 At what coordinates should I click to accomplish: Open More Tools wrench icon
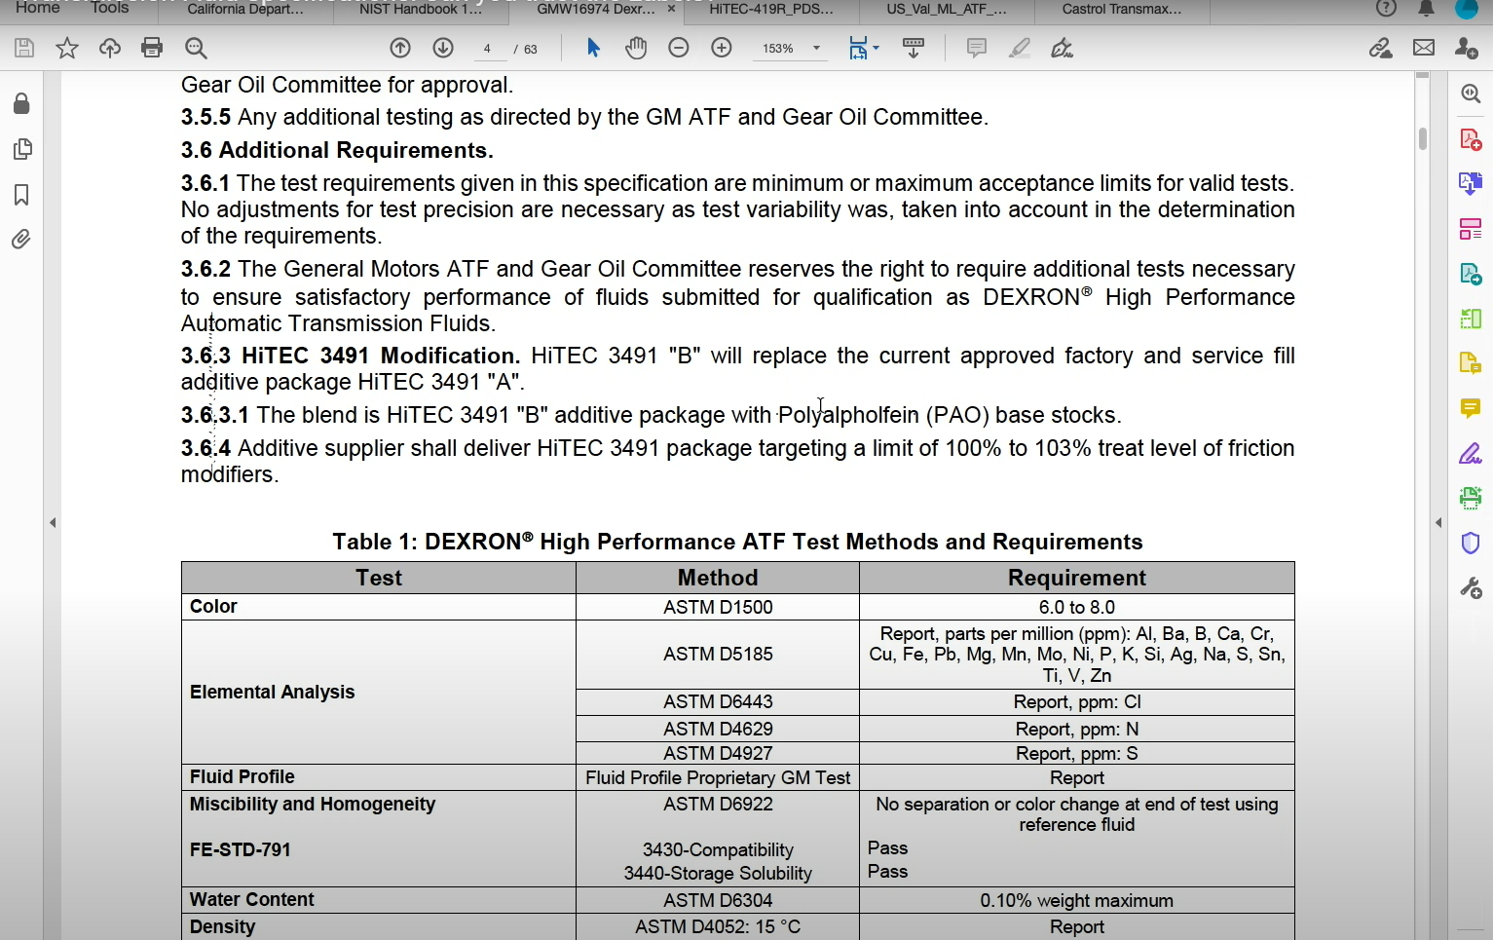(1471, 587)
